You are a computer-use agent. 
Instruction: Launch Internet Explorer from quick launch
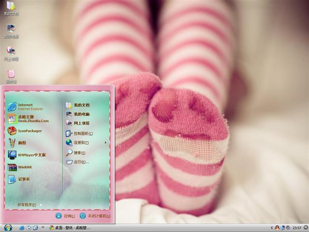(22, 228)
